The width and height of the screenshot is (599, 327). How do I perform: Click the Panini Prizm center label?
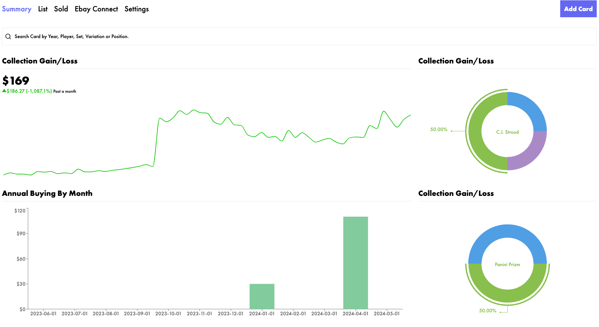(x=507, y=265)
